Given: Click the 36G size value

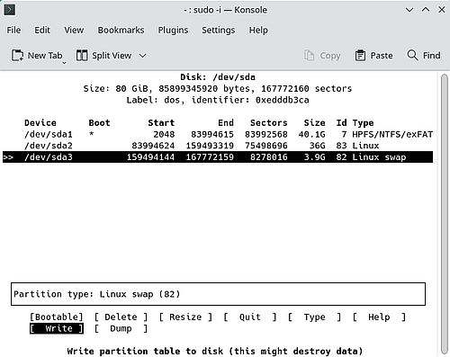Looking at the screenshot, I should click(x=317, y=146).
